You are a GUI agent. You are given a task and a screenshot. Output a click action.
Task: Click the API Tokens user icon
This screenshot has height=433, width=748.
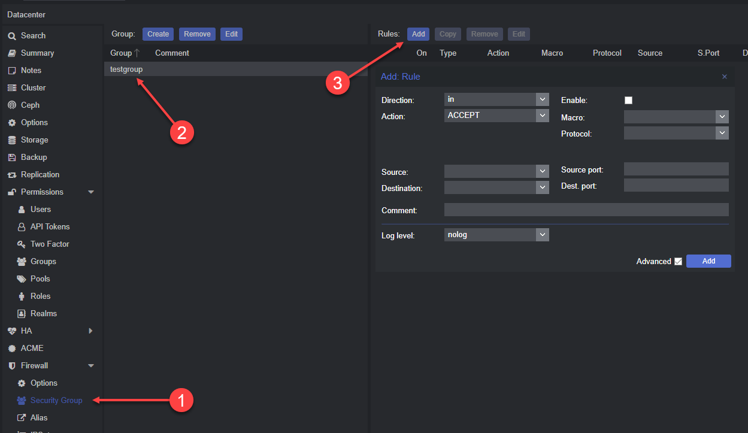[x=22, y=227]
